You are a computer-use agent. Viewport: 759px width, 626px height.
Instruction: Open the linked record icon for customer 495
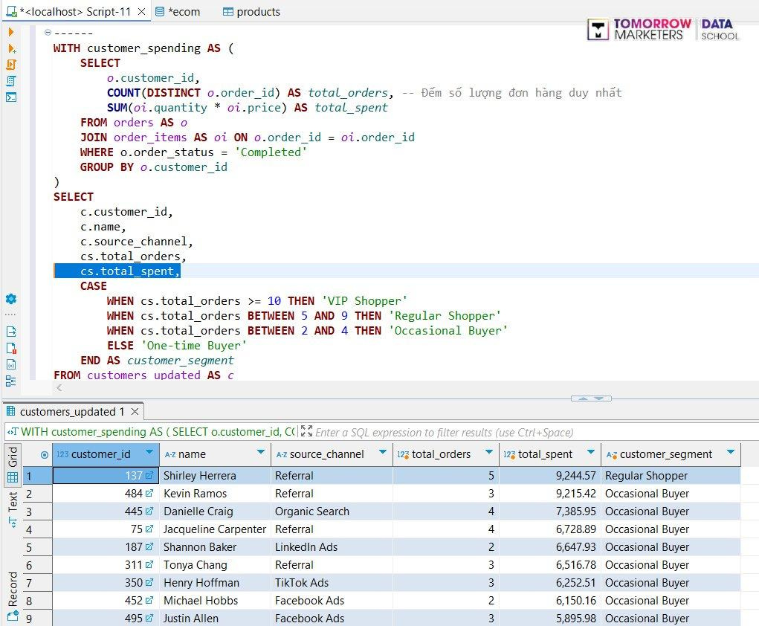point(149,619)
